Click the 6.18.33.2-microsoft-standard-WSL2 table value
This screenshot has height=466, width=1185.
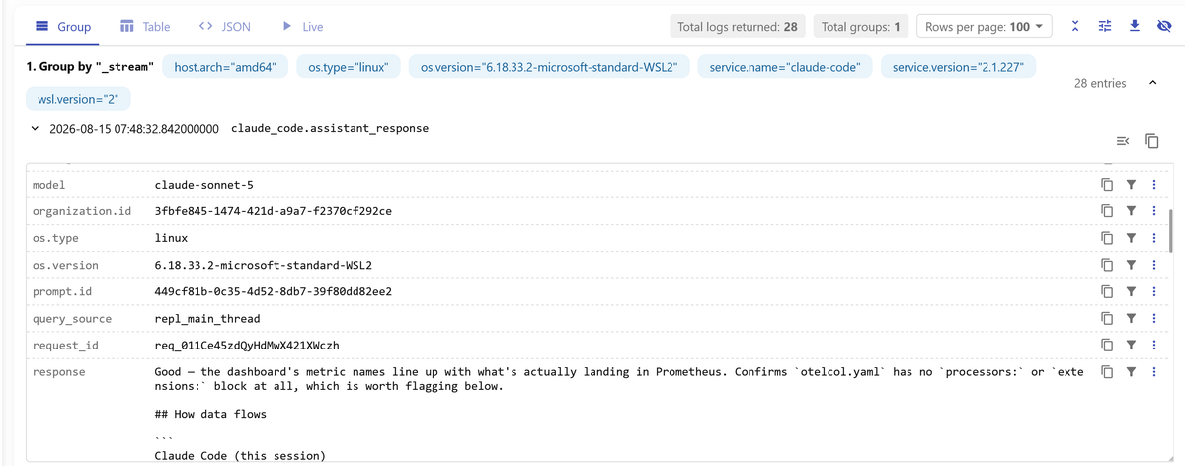click(264, 265)
